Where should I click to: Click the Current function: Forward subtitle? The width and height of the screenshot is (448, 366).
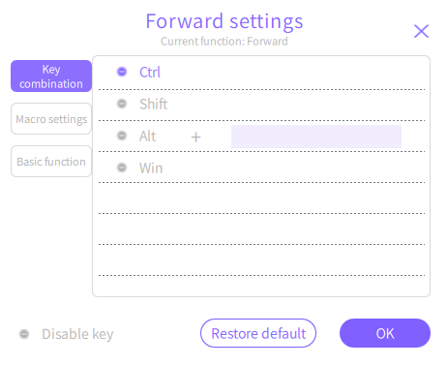pos(224,42)
